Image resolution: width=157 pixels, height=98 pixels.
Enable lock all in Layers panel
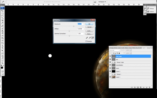pos(119,53)
